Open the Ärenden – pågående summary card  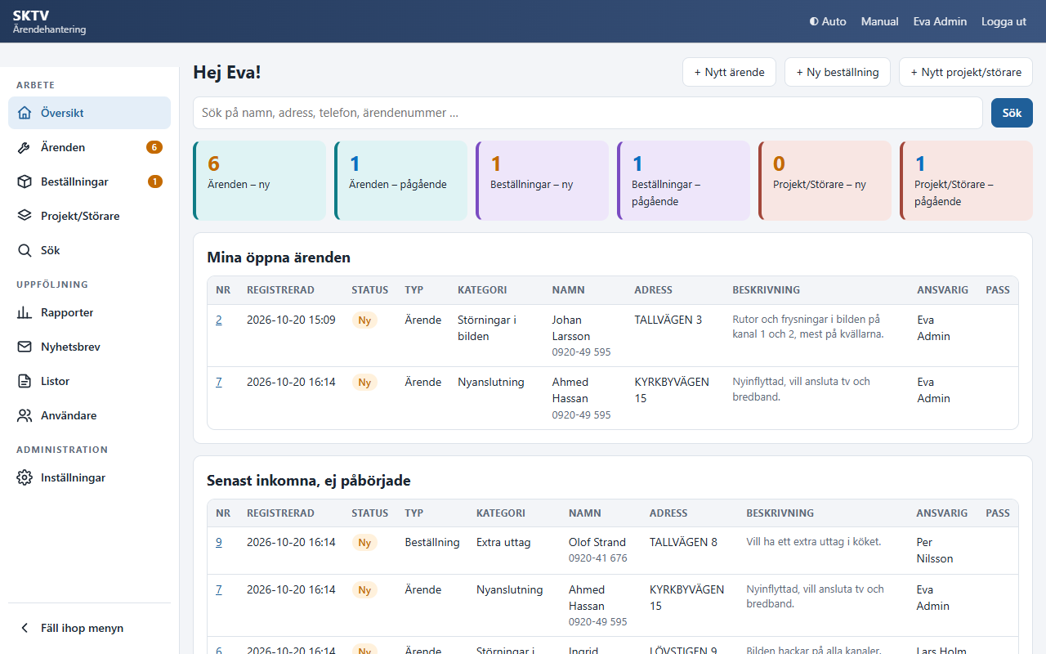400,181
